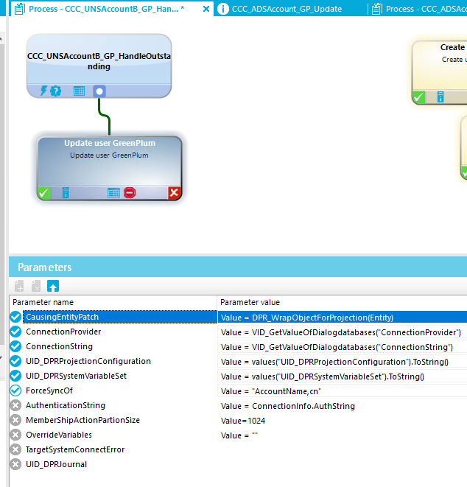467x487 pixels.
Task: Click the "AccountName,cn" value field
Action: 343,391
